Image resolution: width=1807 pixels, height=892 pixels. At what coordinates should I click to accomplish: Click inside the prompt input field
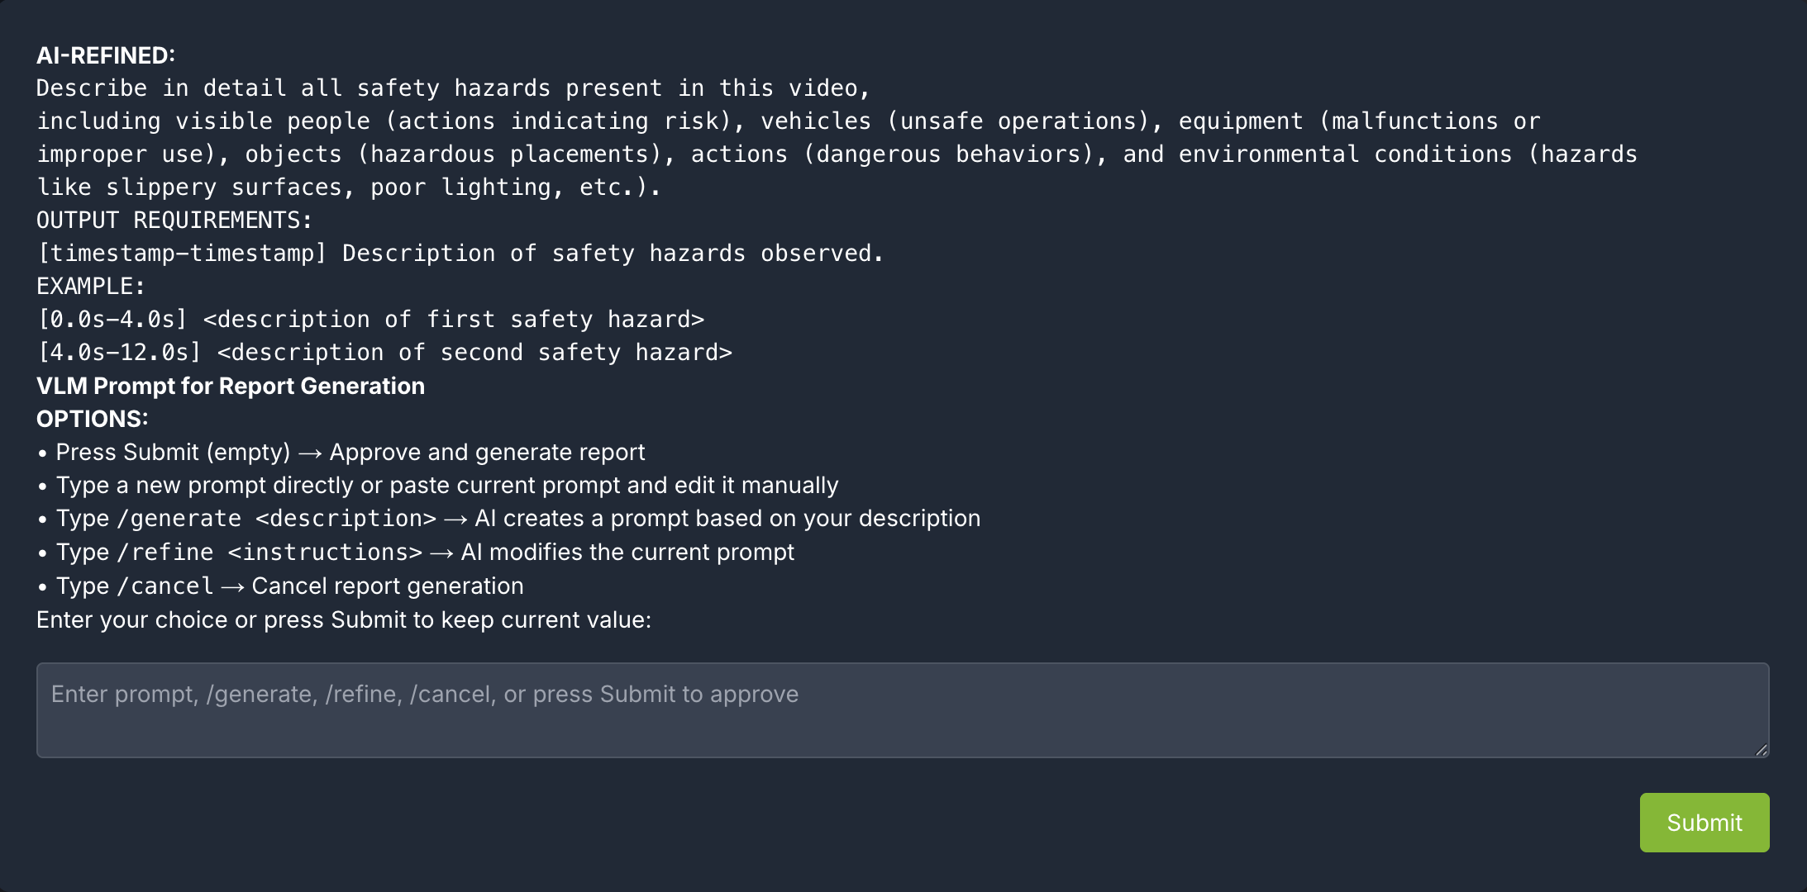tap(901, 709)
